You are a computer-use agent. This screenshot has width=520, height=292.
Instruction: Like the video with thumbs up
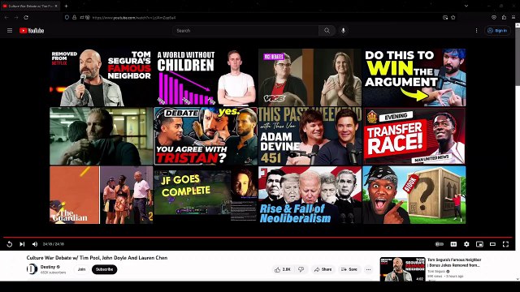click(282, 269)
